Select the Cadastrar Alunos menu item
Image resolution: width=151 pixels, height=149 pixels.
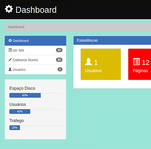point(35,60)
